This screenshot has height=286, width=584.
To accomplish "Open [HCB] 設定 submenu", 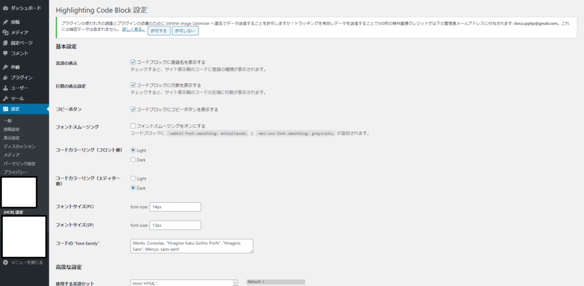I will 14,212.
